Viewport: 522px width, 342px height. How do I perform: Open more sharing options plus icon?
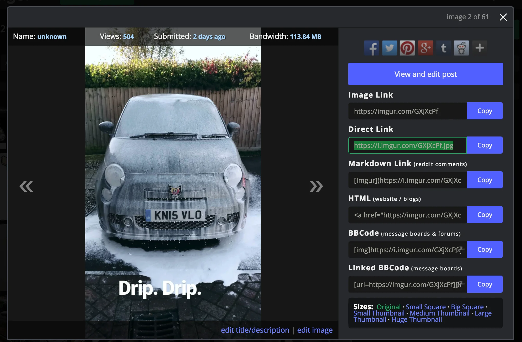480,48
